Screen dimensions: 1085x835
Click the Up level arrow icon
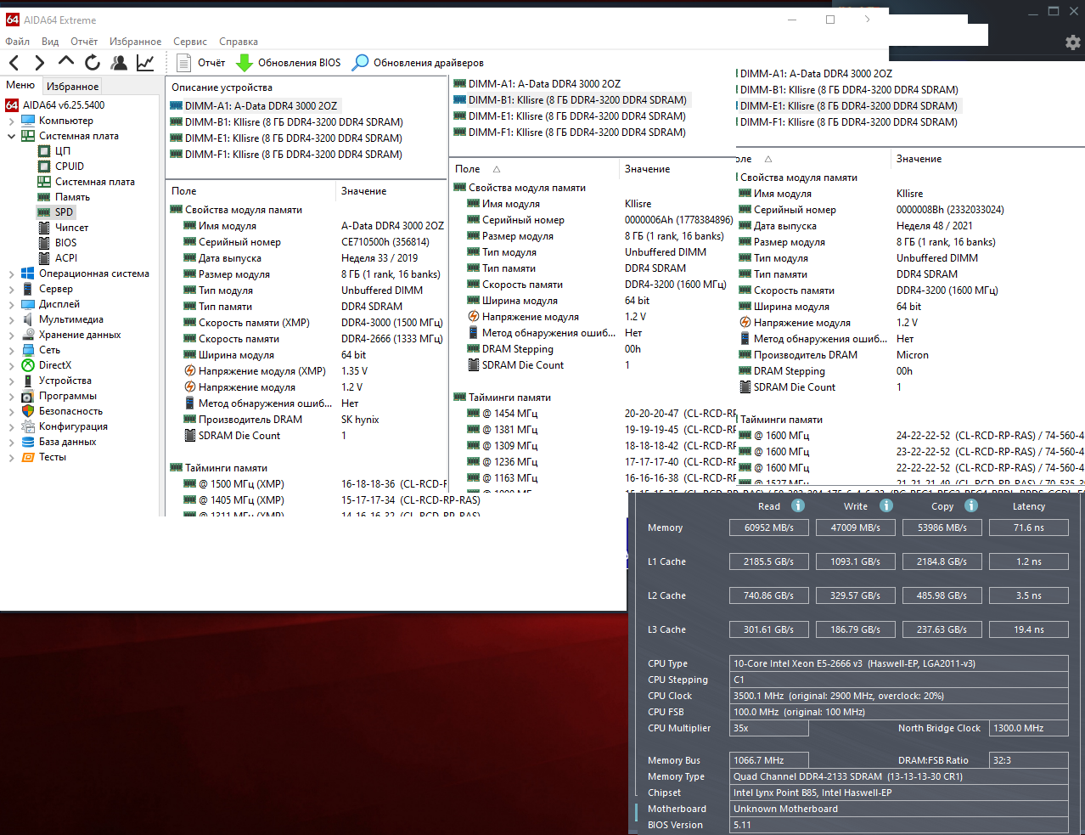click(x=66, y=62)
